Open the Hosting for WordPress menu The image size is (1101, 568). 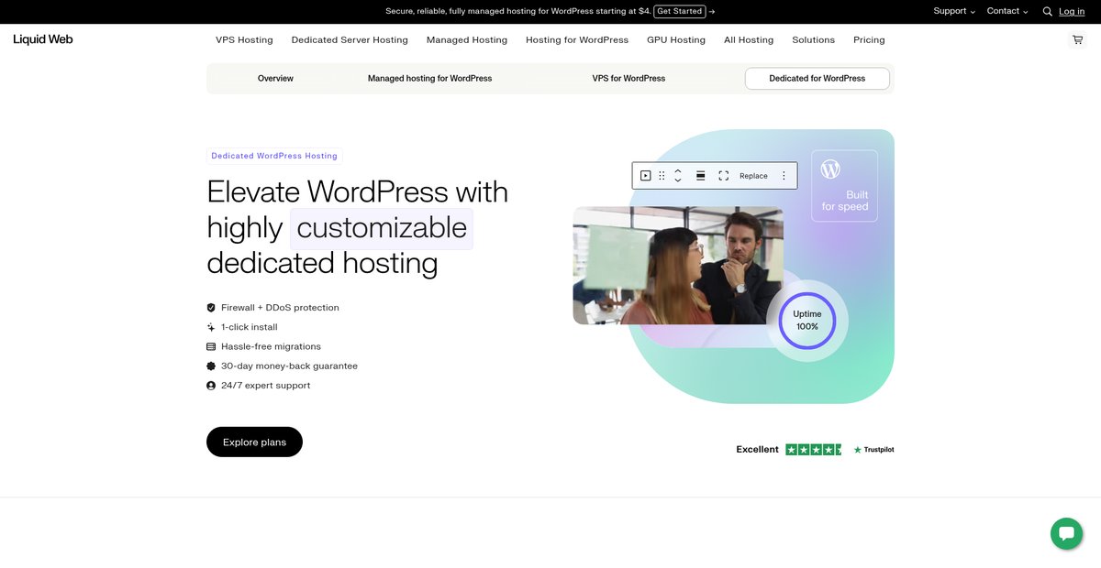pos(577,40)
